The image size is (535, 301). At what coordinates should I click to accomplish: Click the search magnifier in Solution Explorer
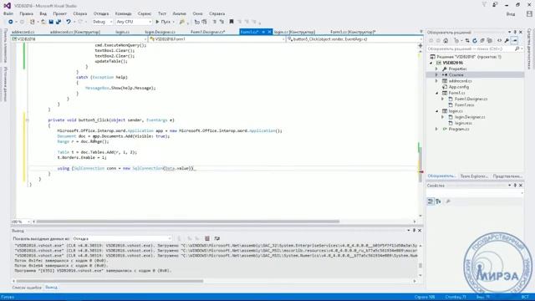pyautogui.click(x=517, y=48)
